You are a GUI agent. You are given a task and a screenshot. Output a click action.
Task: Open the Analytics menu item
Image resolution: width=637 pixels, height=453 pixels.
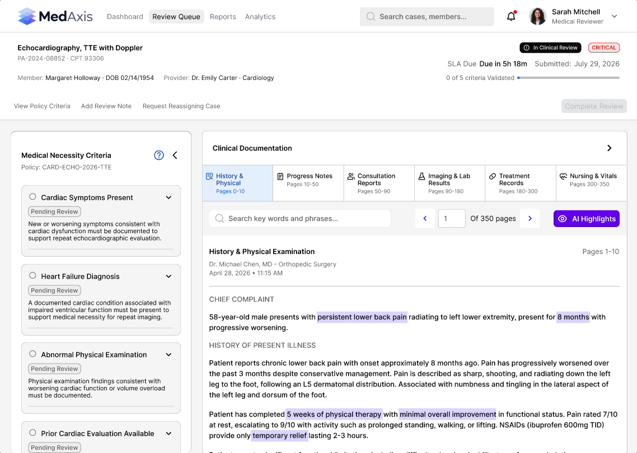click(x=260, y=17)
